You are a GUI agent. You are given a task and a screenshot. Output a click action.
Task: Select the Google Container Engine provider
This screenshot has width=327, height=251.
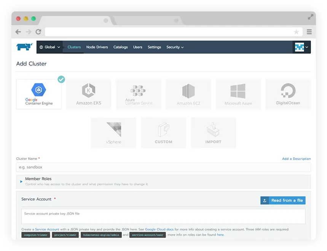click(x=39, y=94)
